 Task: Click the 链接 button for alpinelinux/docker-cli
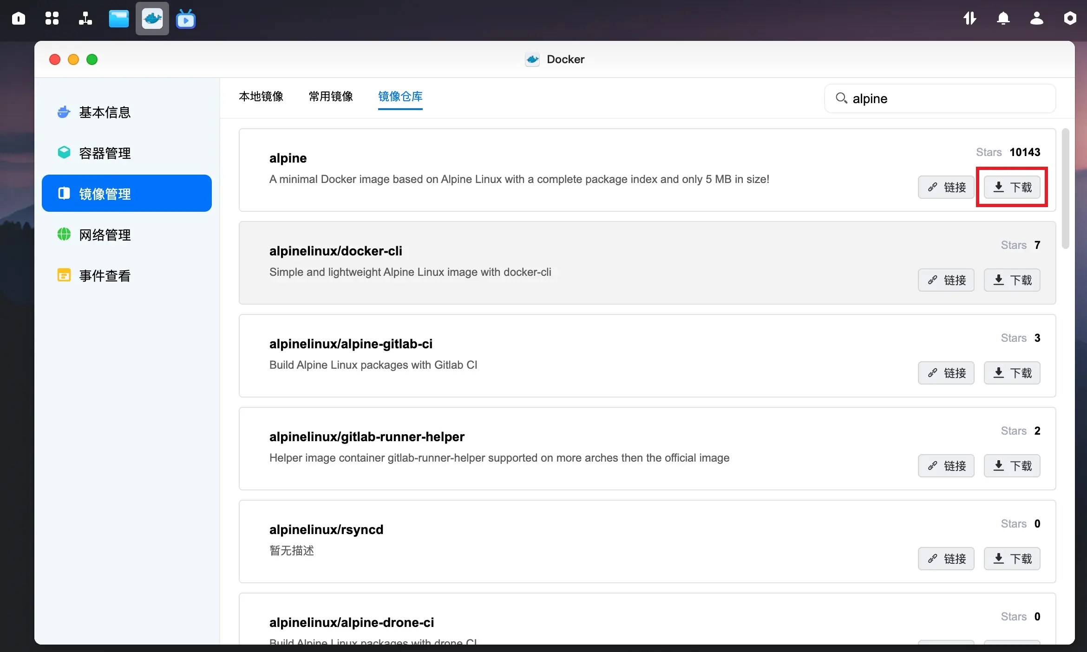946,280
